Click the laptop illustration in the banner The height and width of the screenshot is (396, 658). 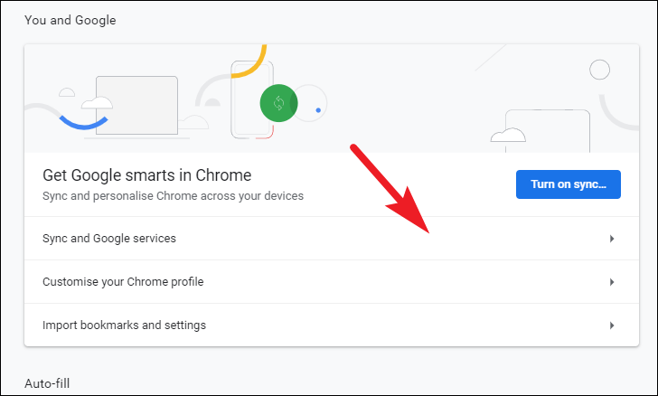[136, 106]
